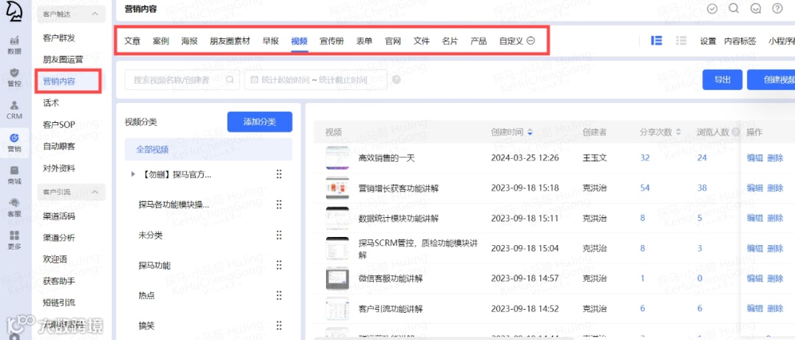Open the CRM icon in left rail
Image resolution: width=795 pixels, height=340 pixels.
pos(15,110)
